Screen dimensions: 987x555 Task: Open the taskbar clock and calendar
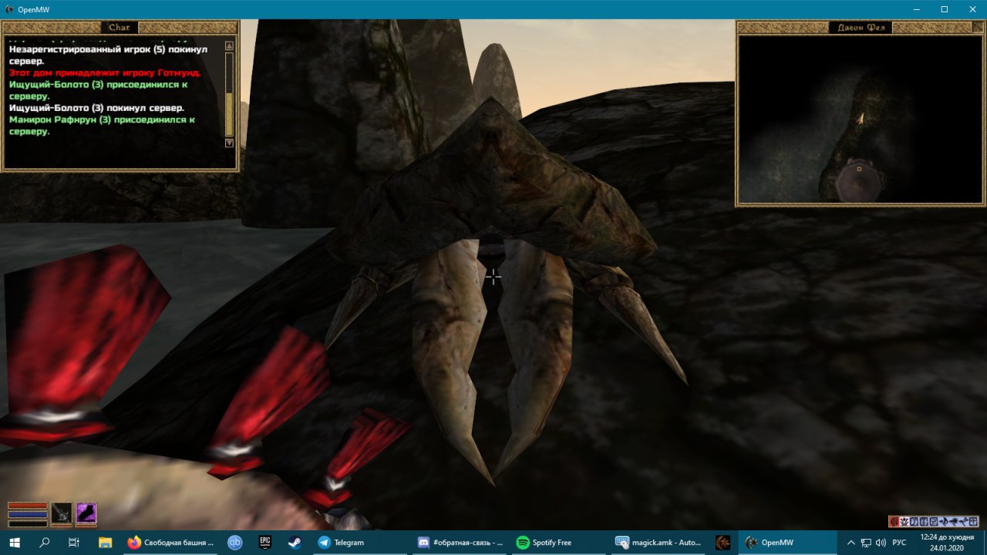947,543
